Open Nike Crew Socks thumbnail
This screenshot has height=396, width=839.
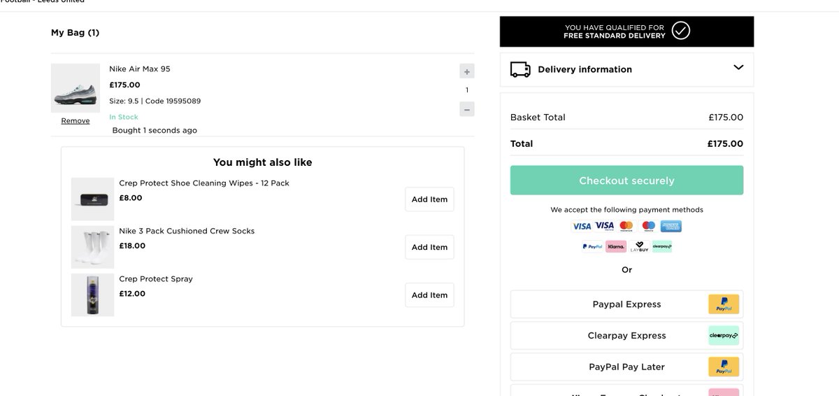coord(92,247)
